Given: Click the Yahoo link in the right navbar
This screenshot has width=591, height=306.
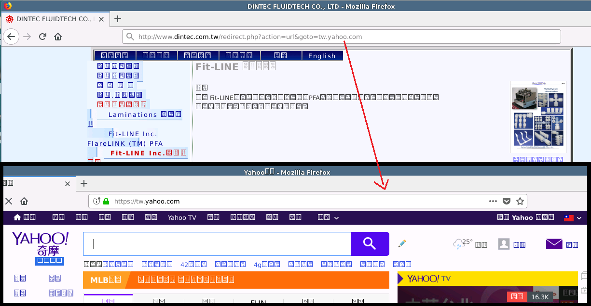Looking at the screenshot, I should [522, 217].
